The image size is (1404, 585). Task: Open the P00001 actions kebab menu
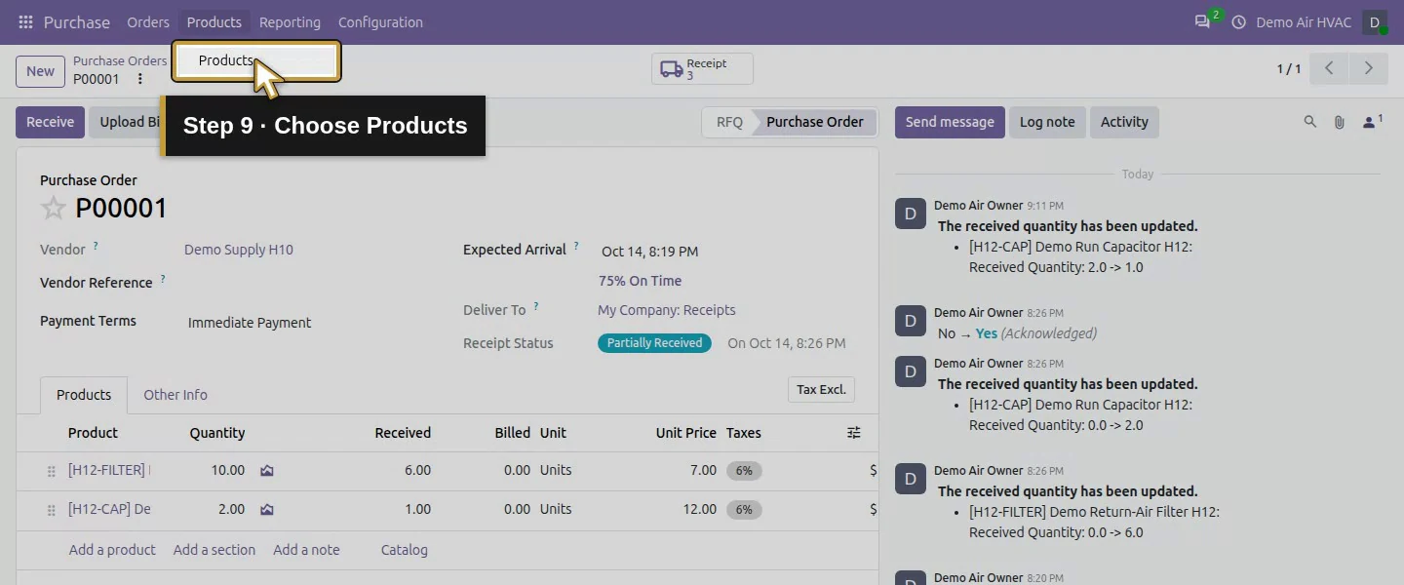[x=139, y=79]
